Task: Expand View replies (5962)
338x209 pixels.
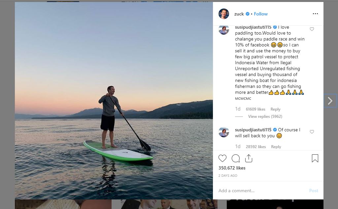Action: click(265, 117)
